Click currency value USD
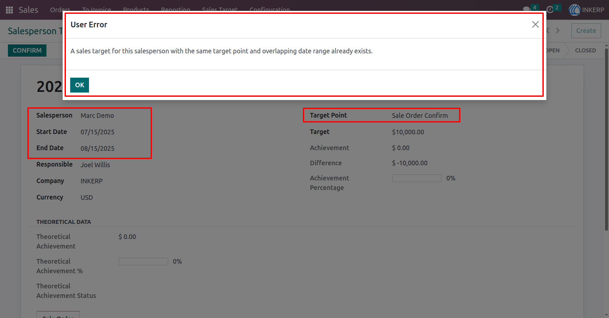 pyautogui.click(x=87, y=198)
